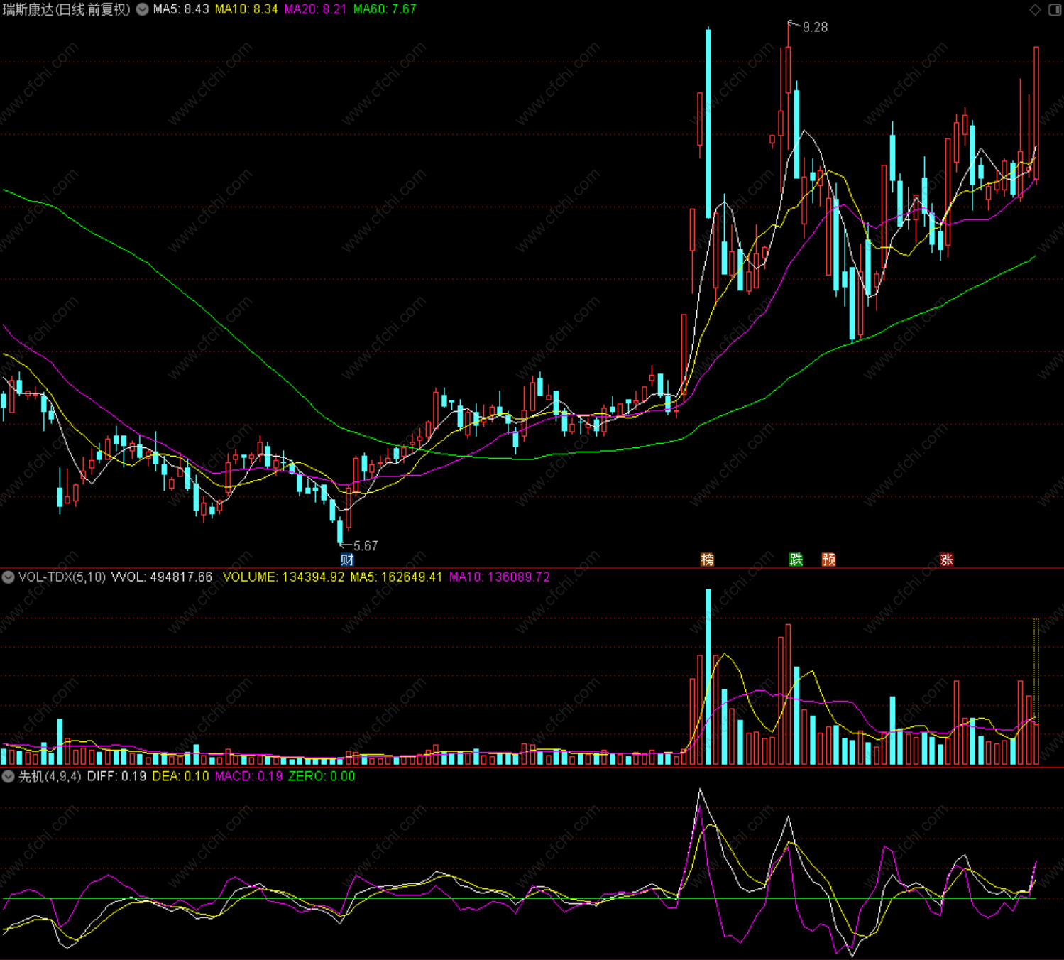The width and height of the screenshot is (1064, 960).
Task: Select the ZERO: 0.00 value
Action: 322,777
